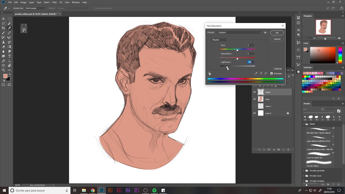Open the Master channel dropdown
This screenshot has height=194, width=345.
point(220,40)
